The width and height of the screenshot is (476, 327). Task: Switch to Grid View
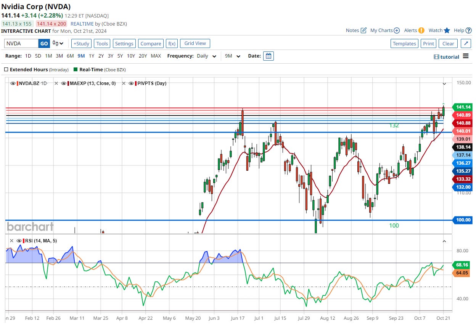coord(195,43)
